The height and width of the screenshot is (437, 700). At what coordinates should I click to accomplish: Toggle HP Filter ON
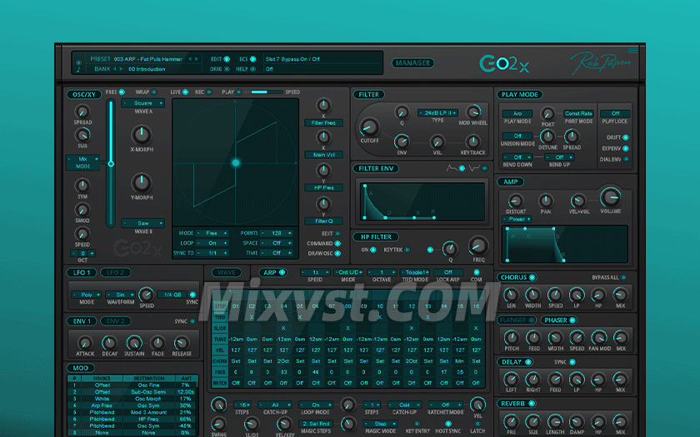(x=373, y=250)
